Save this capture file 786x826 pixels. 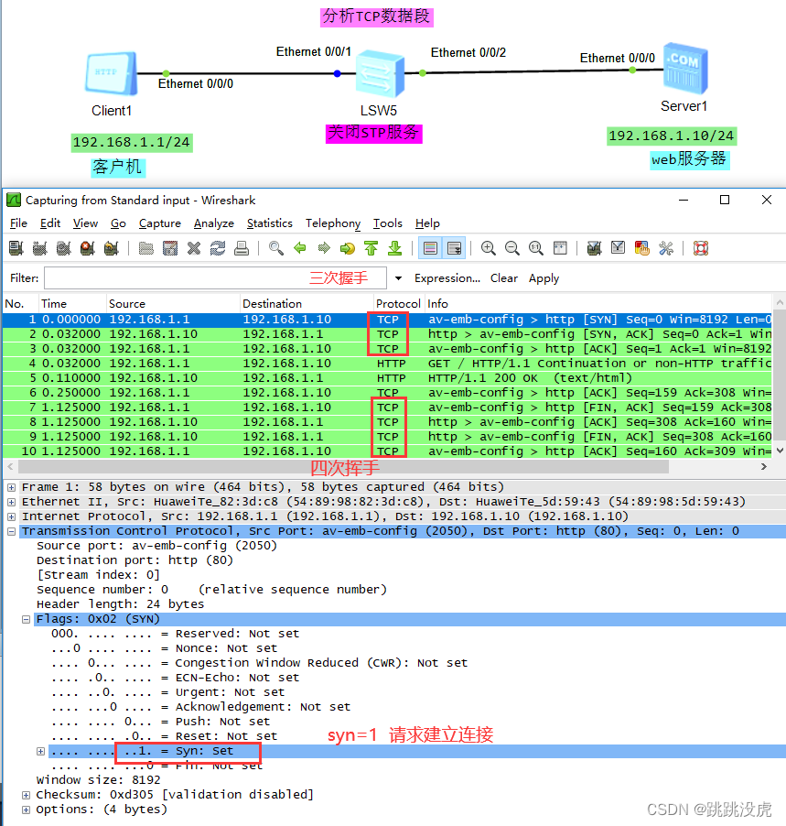tap(170, 248)
